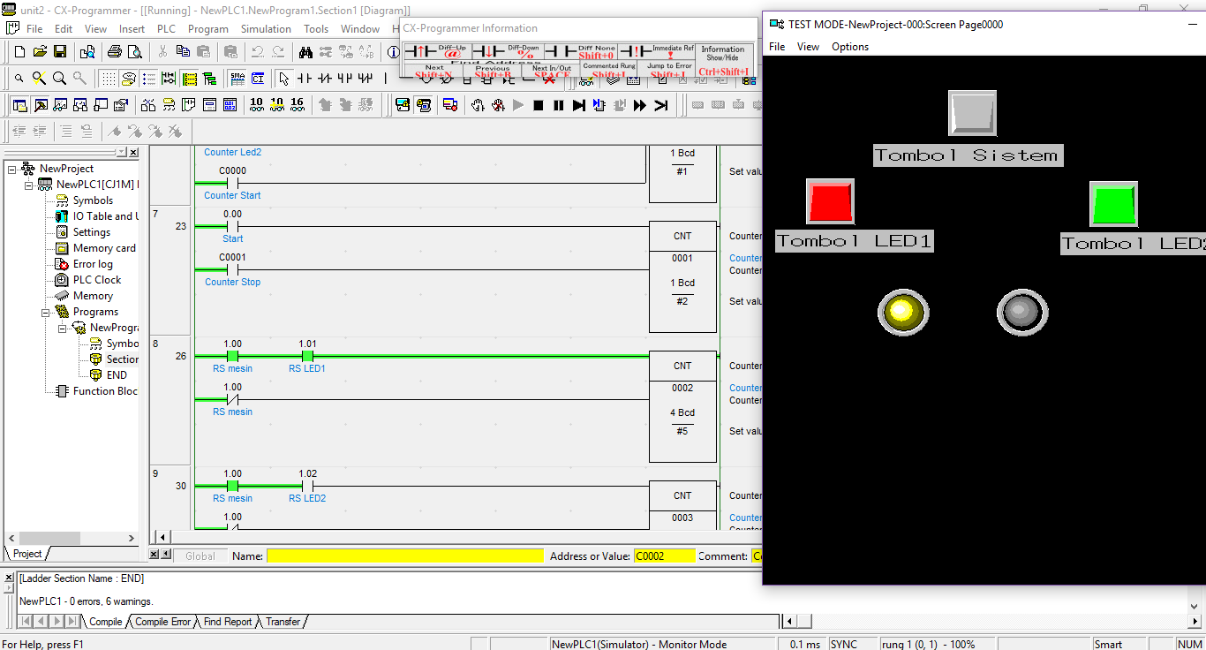Click the Address Reference tool icon

coord(81,105)
